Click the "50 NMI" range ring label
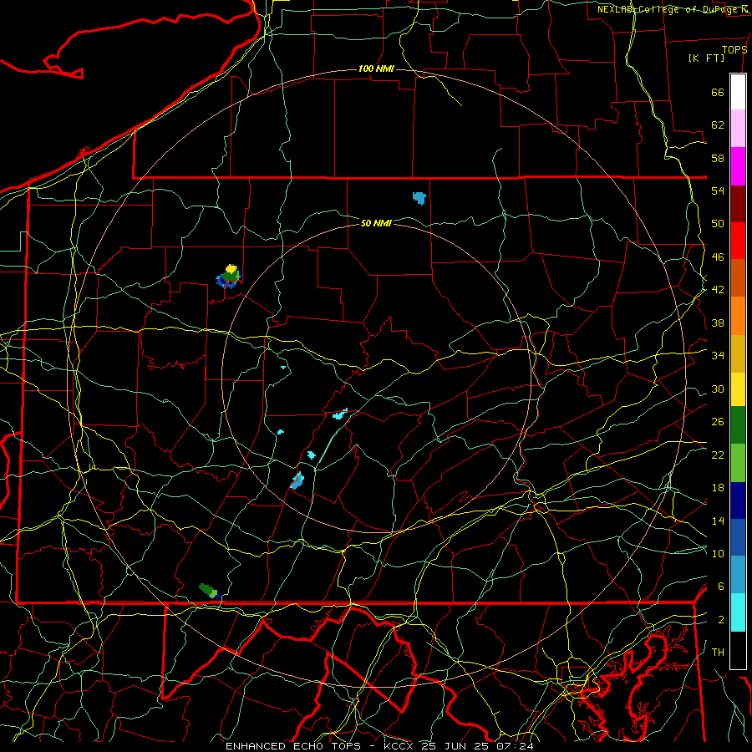Viewport: 752px width, 752px height. pyautogui.click(x=377, y=223)
